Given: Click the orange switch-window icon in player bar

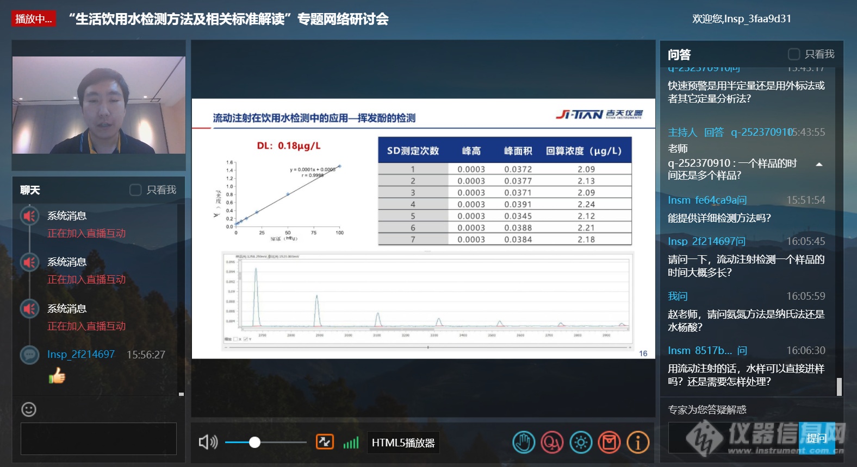Looking at the screenshot, I should [x=325, y=441].
